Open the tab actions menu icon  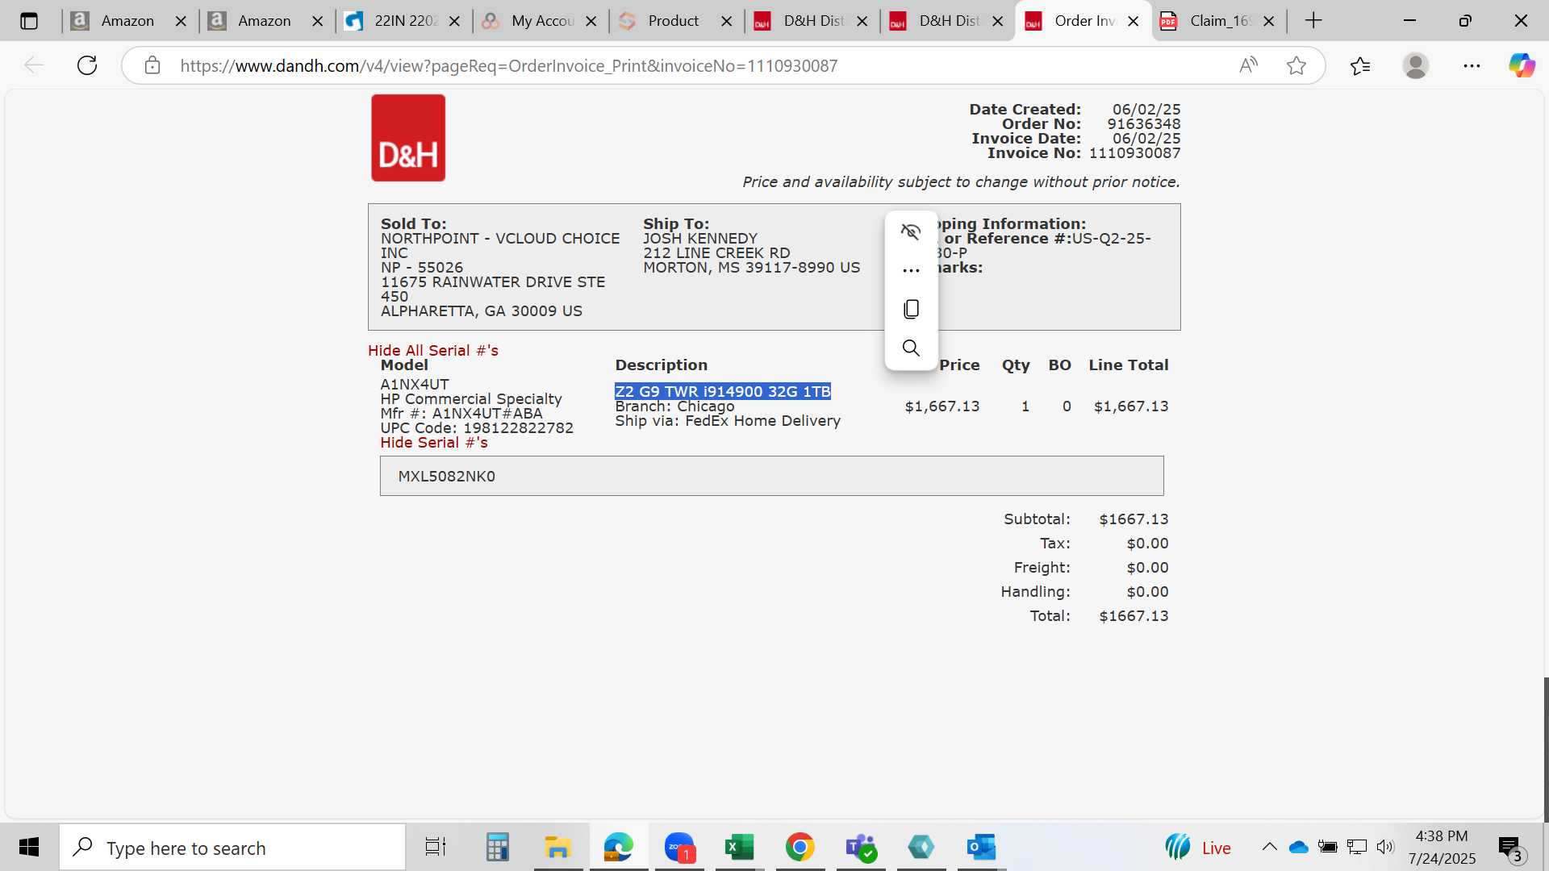pos(29,21)
